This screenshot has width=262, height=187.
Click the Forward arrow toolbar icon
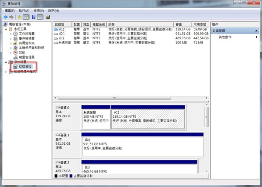pyautogui.click(x=11, y=17)
